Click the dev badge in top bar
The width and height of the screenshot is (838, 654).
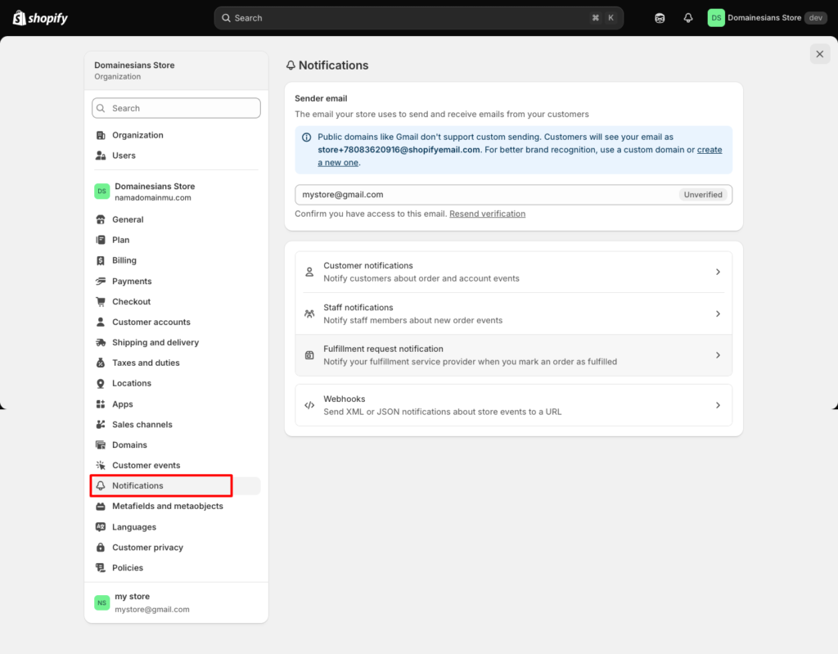point(816,18)
